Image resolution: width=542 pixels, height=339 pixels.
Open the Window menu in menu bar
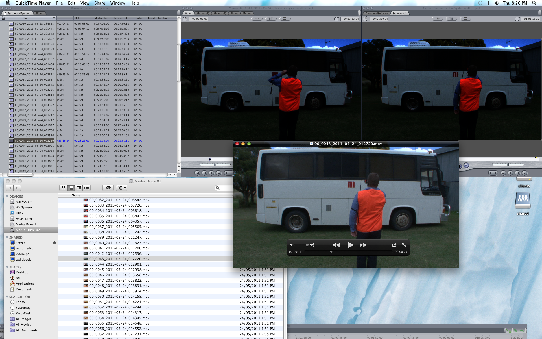point(117,3)
